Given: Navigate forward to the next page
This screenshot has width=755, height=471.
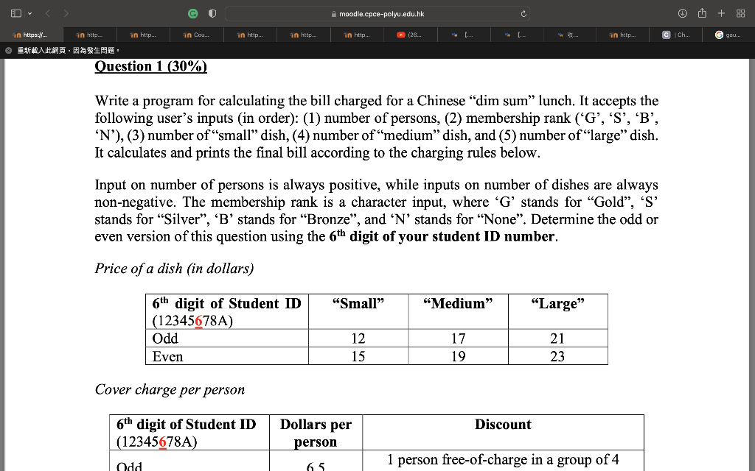Looking at the screenshot, I should [x=66, y=13].
